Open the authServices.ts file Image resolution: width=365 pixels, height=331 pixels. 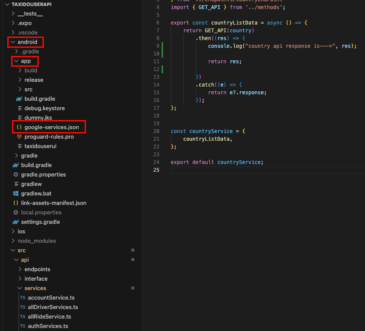(x=48, y=326)
